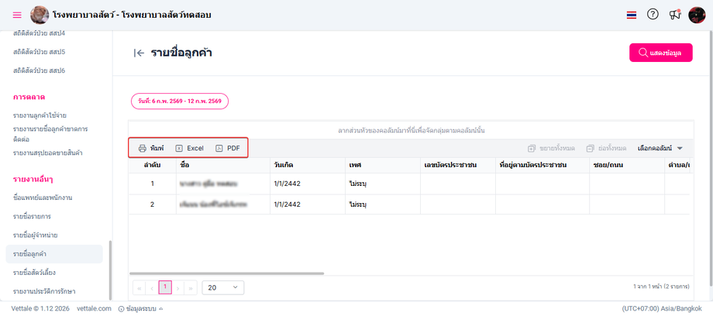Click the table's horizontal scrollbar

point(226,273)
